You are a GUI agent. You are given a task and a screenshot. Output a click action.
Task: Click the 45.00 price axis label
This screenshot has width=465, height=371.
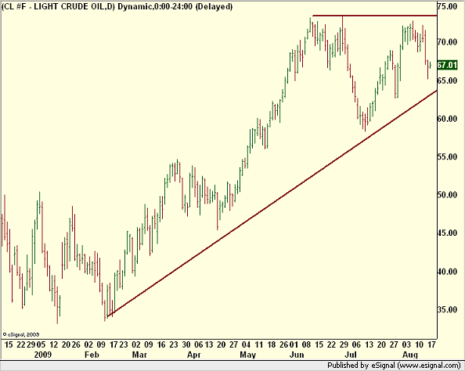447,233
